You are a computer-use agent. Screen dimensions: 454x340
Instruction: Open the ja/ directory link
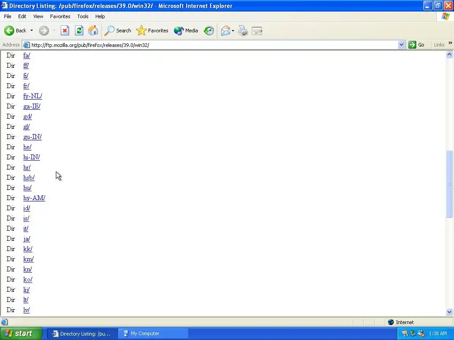click(27, 239)
